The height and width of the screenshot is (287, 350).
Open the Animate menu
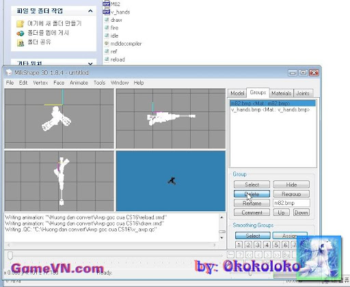point(79,83)
